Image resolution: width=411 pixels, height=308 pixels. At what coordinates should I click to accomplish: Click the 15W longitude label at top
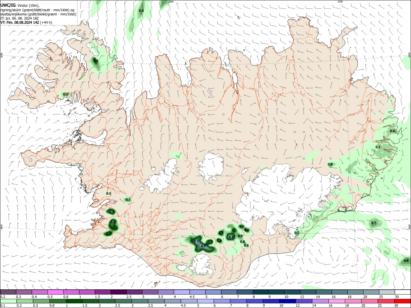pyautogui.click(x=340, y=2)
